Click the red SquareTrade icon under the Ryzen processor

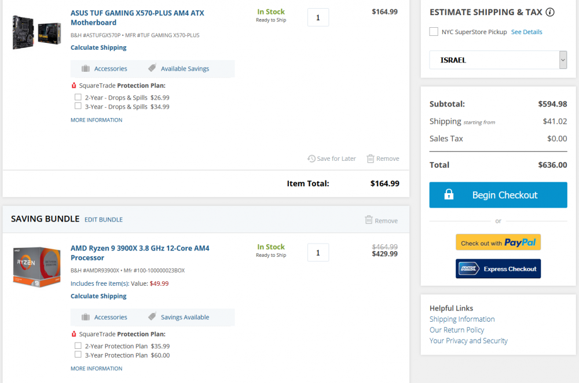pyautogui.click(x=74, y=334)
